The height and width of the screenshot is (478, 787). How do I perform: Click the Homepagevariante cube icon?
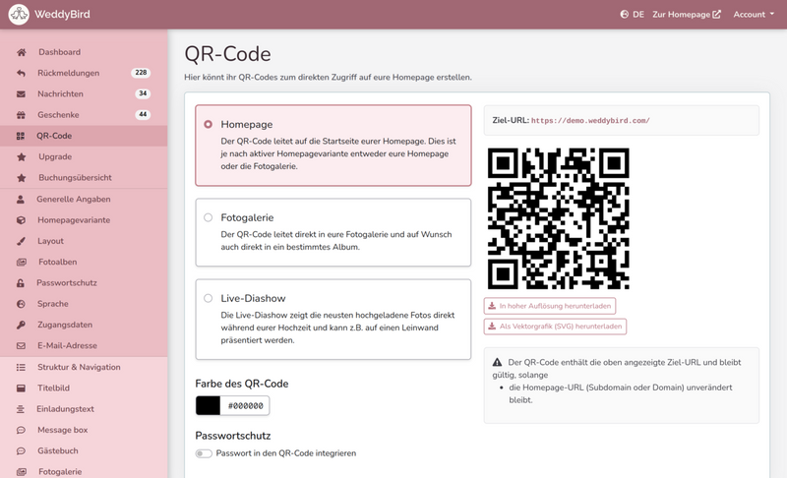21,220
